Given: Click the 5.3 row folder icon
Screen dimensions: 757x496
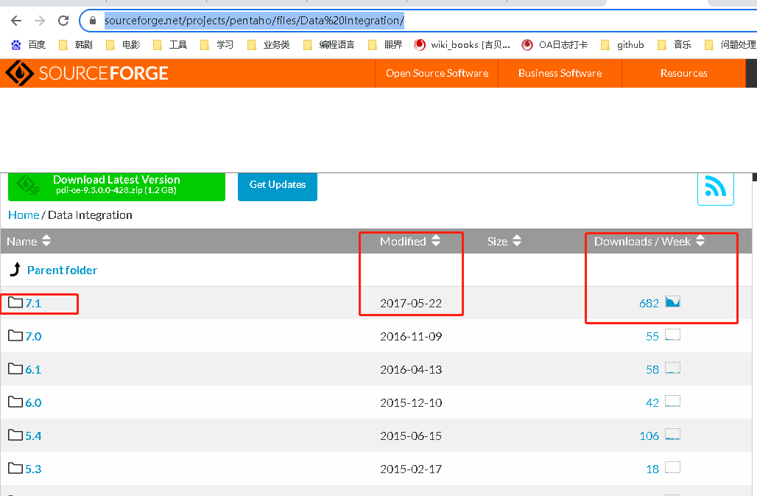Looking at the screenshot, I should 15,468.
